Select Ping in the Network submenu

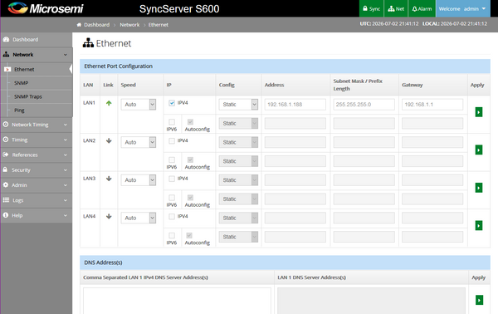pyautogui.click(x=19, y=110)
